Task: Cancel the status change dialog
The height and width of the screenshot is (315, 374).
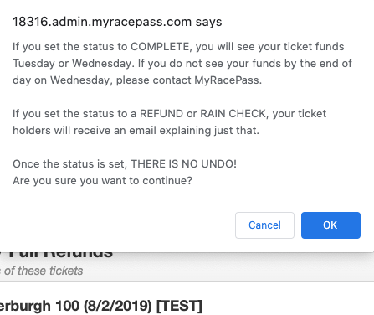Action: 264,225
